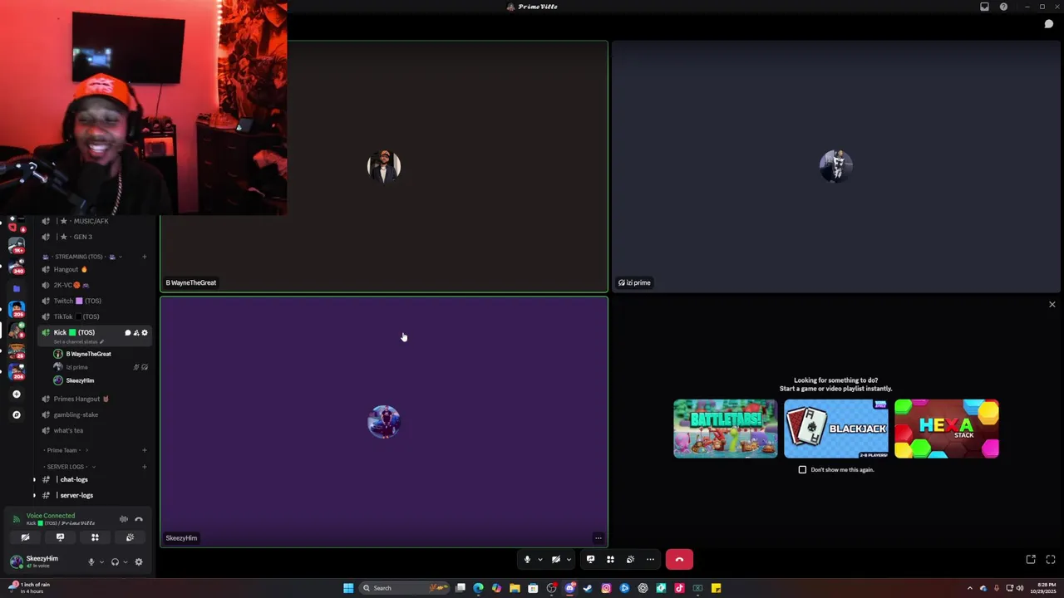The height and width of the screenshot is (598, 1064).
Task: Join the what's tea voice channel
Action: (x=95, y=430)
